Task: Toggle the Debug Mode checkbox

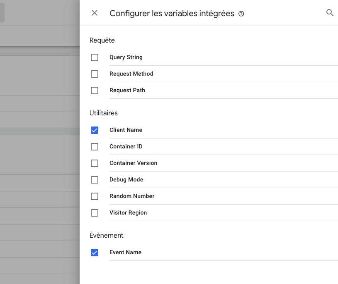Action: coord(95,180)
